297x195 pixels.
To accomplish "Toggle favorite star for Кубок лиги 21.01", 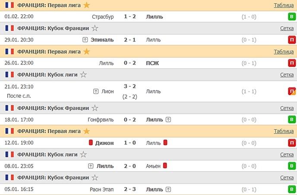I will click(x=83, y=75).
